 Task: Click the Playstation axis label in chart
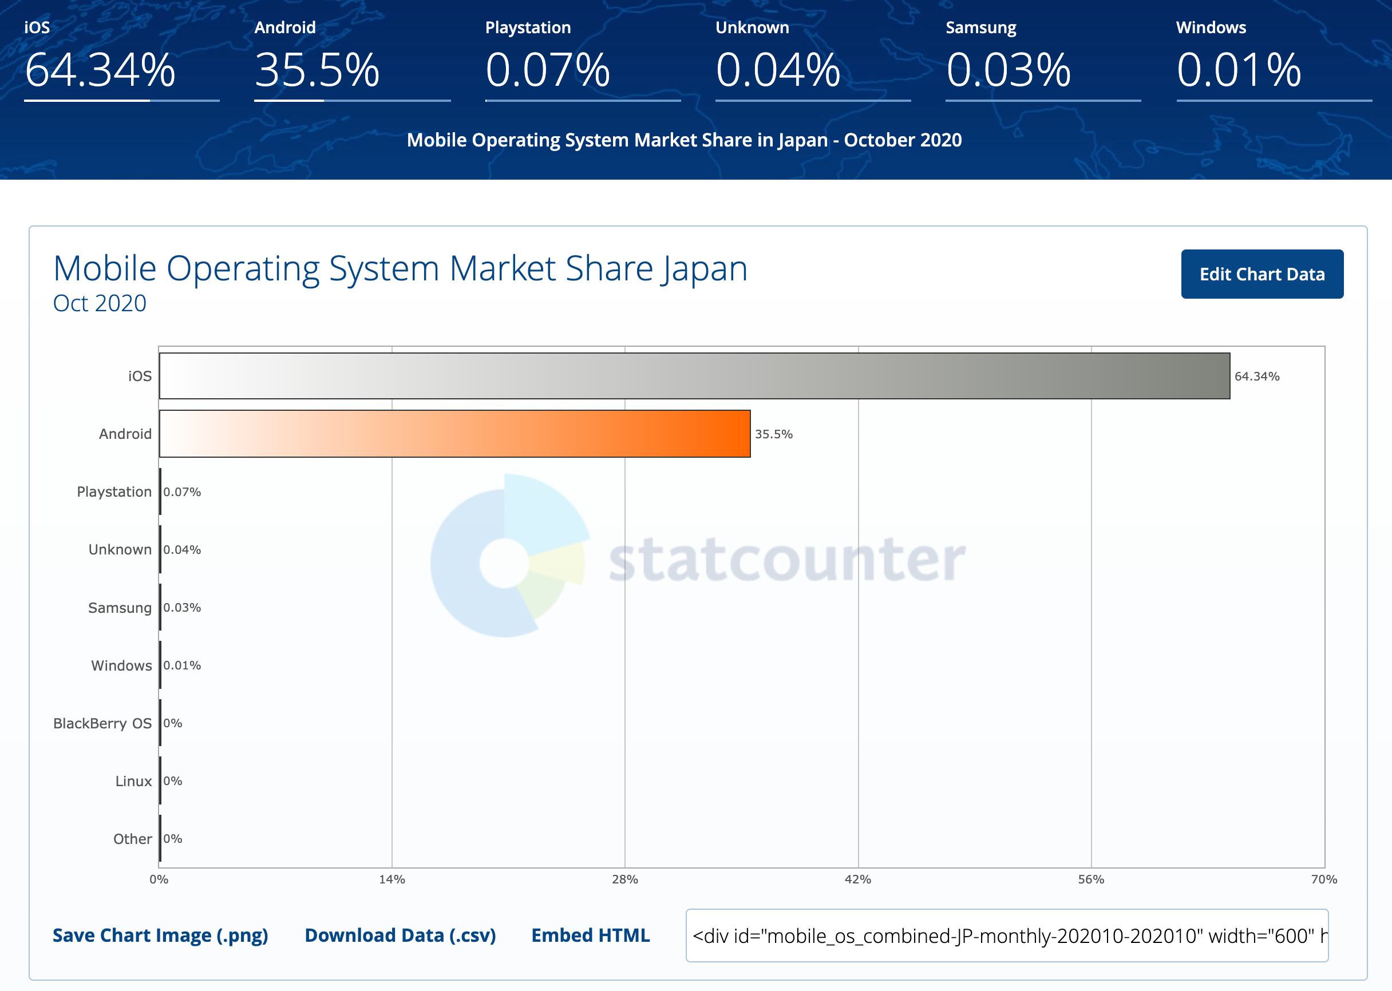pos(114,492)
